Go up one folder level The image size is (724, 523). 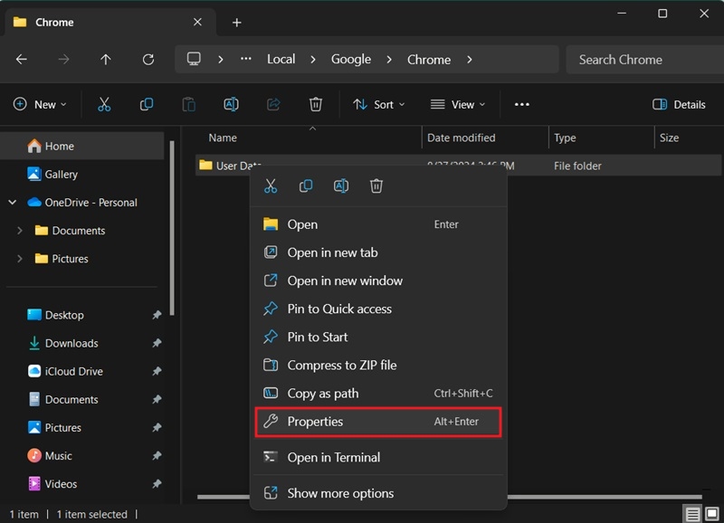point(105,59)
